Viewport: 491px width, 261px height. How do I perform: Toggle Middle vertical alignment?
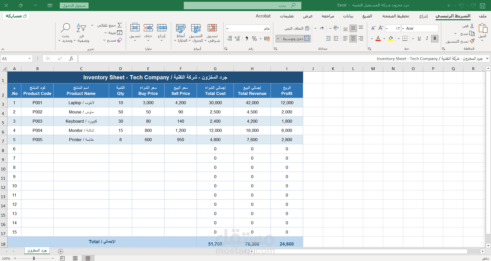(x=353, y=28)
